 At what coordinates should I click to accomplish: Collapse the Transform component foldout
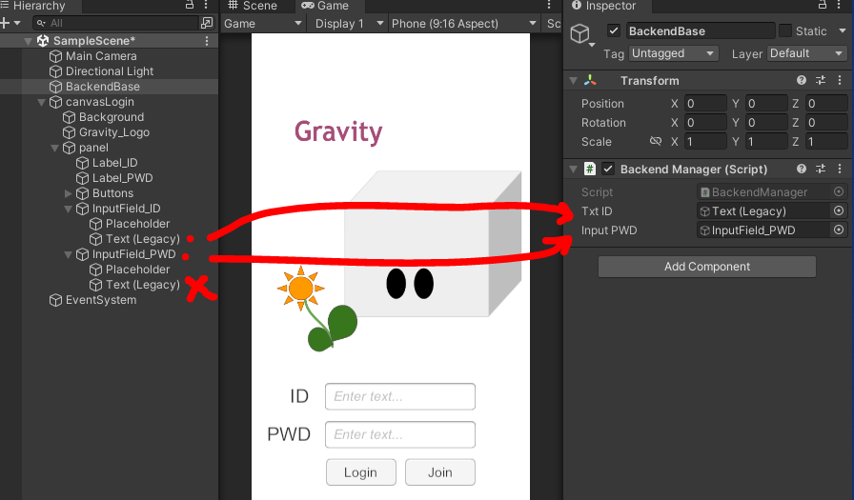pyautogui.click(x=573, y=81)
